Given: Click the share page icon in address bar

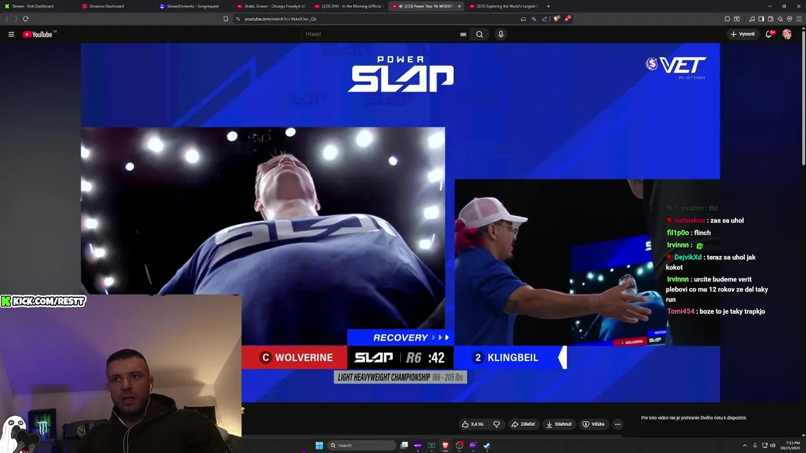Looking at the screenshot, I should (545, 19).
